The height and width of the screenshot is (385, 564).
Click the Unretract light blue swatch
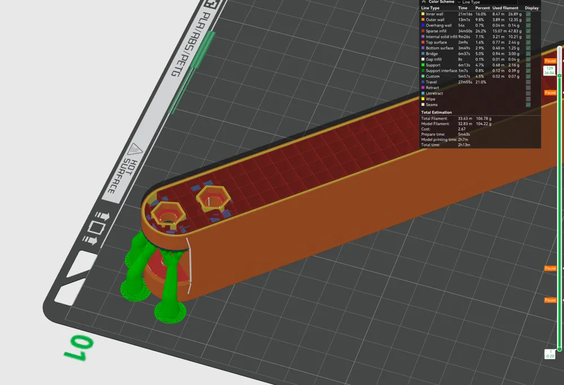tap(423, 93)
